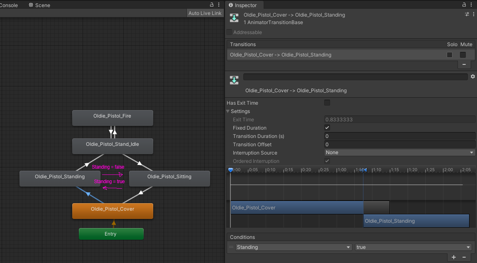This screenshot has height=263, width=477.
Task: Uncheck the Fixed Duration checkbox
Action: (327, 128)
